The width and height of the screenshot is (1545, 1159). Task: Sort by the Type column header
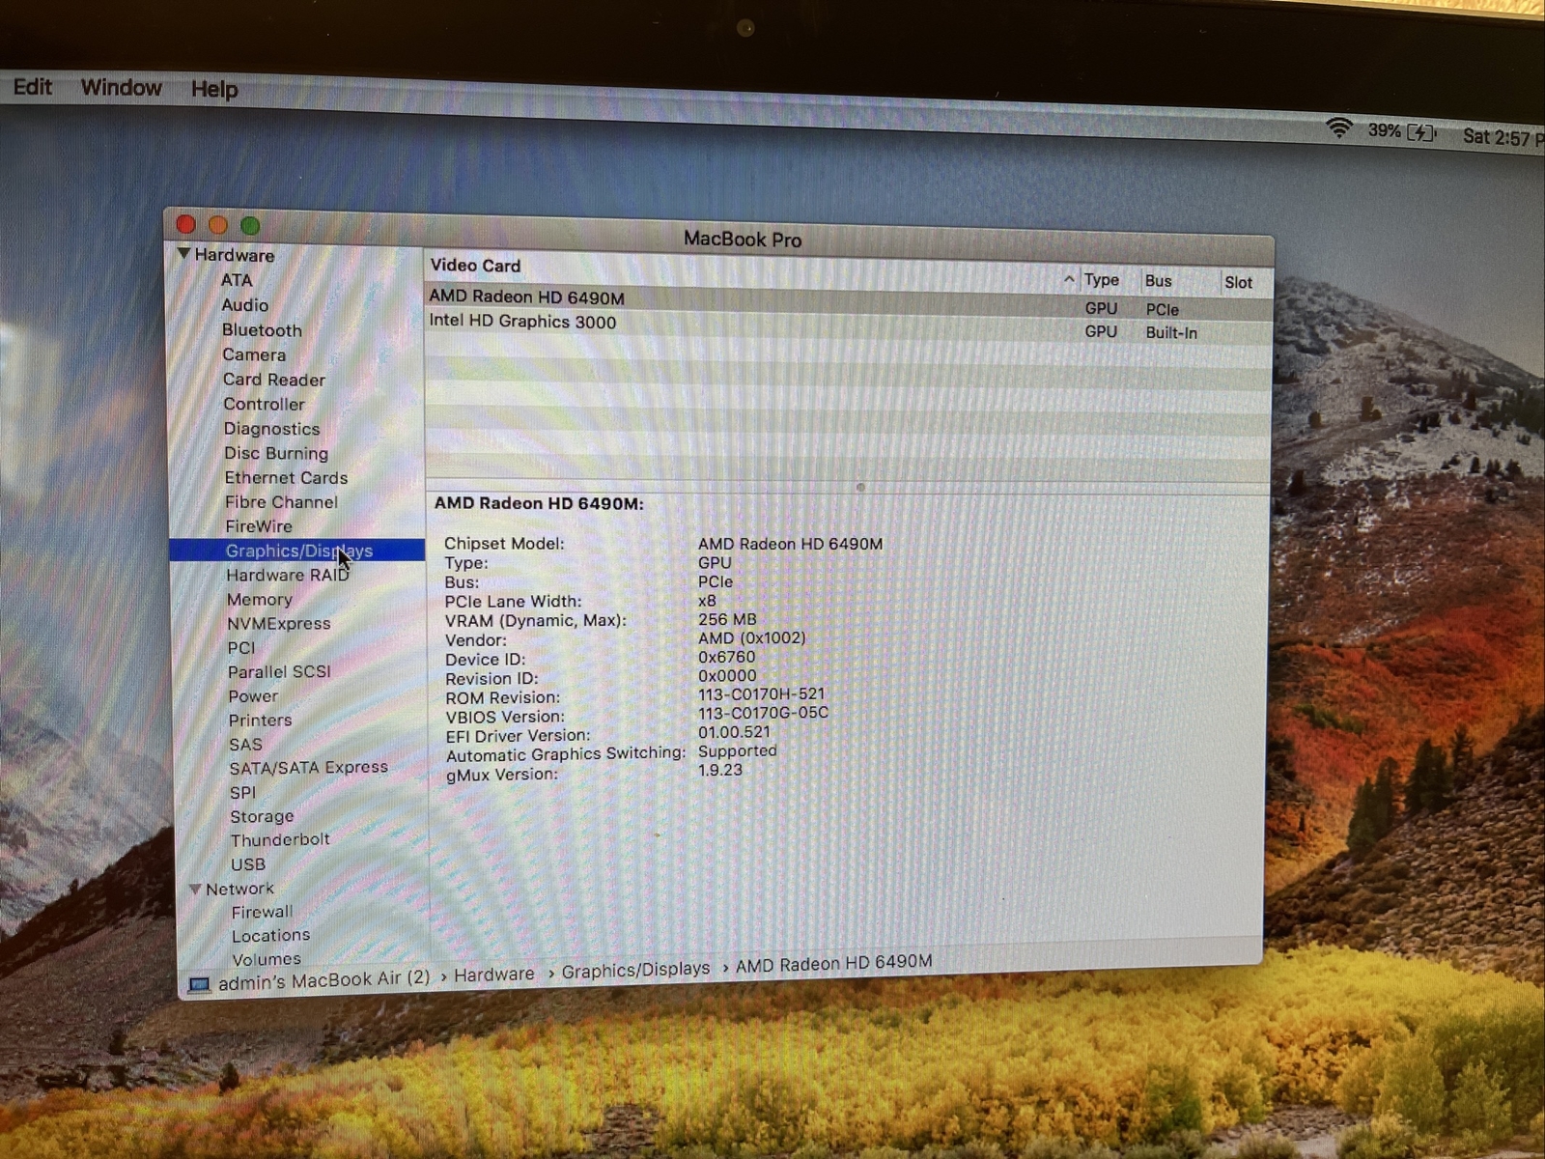(1101, 280)
